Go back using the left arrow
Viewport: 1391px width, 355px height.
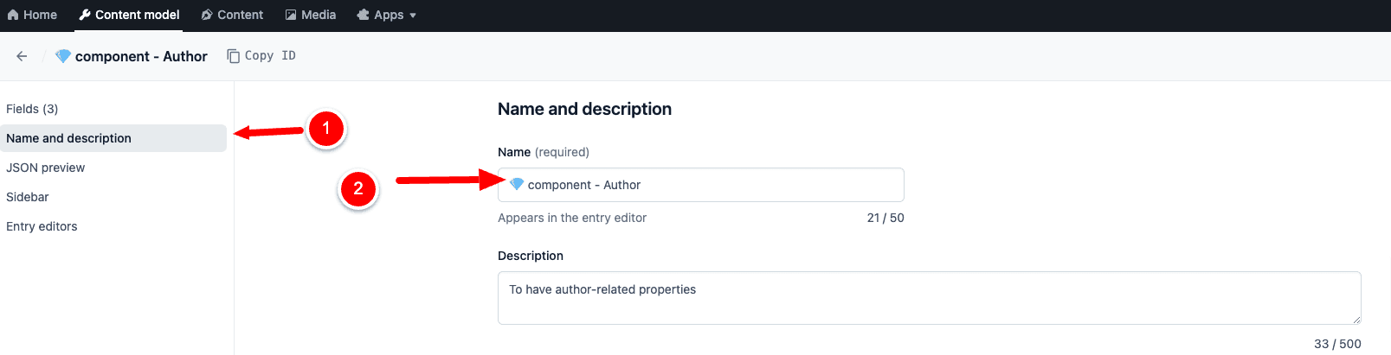click(22, 56)
